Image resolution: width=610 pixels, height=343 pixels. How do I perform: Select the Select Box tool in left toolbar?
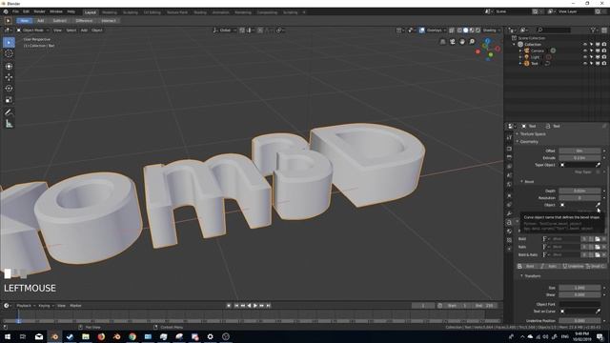point(9,42)
